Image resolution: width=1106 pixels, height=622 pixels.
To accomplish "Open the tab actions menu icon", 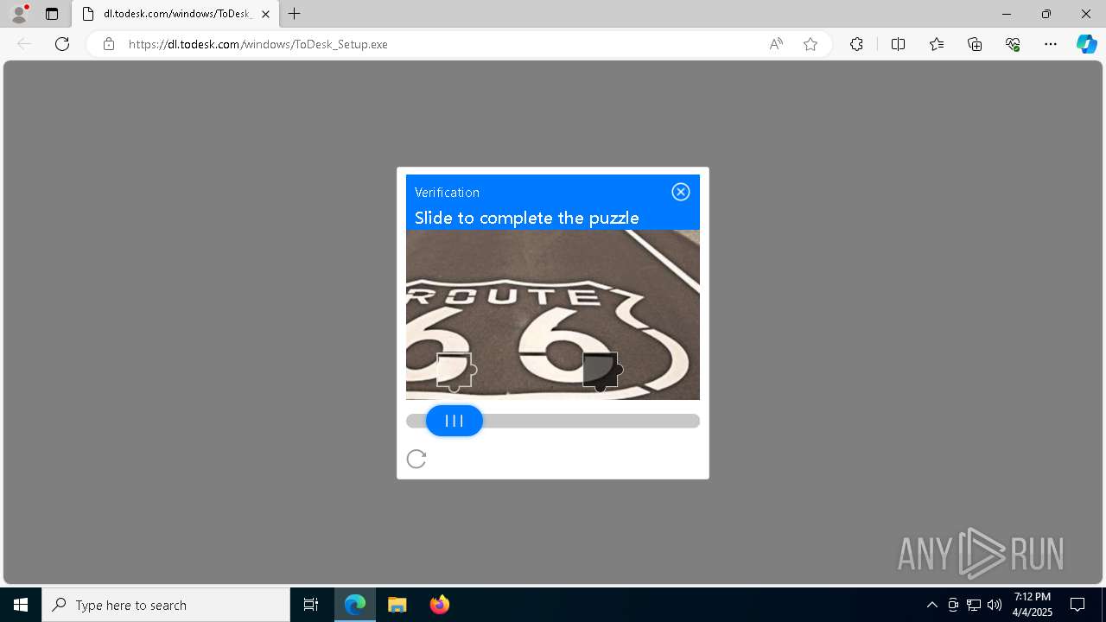I will [x=52, y=14].
